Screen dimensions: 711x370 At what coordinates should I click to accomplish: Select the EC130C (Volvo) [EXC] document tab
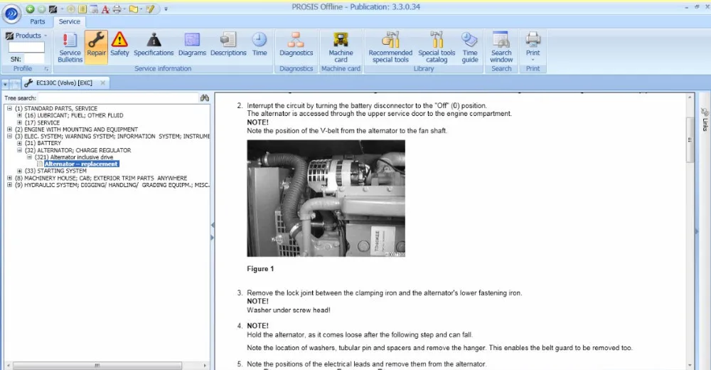(64, 83)
